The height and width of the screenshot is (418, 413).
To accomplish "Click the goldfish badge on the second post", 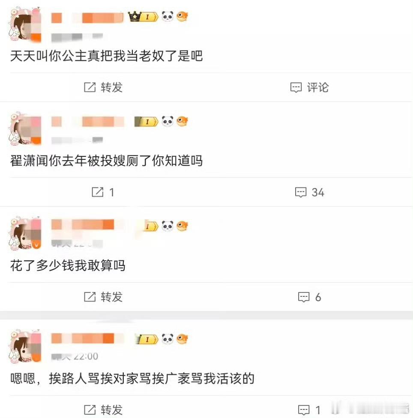I will coord(183,121).
